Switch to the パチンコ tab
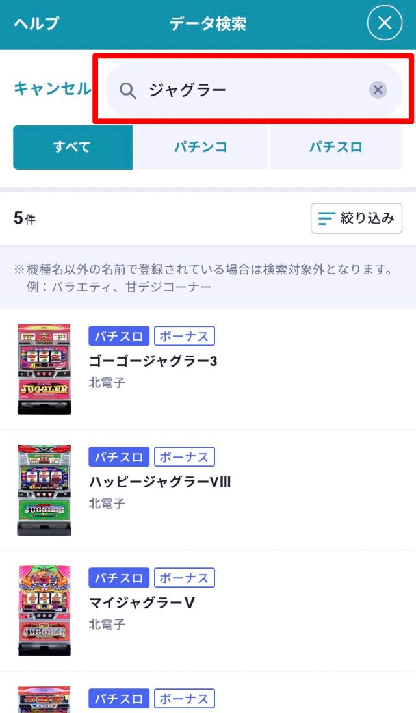 201,148
